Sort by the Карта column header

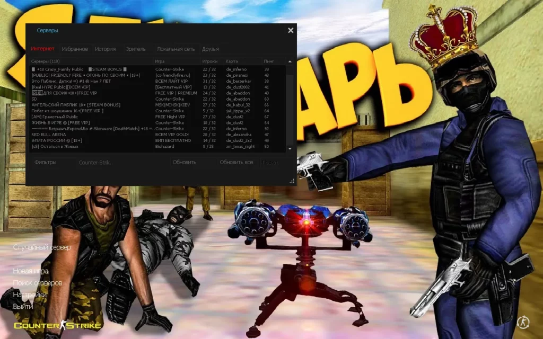pyautogui.click(x=243, y=61)
